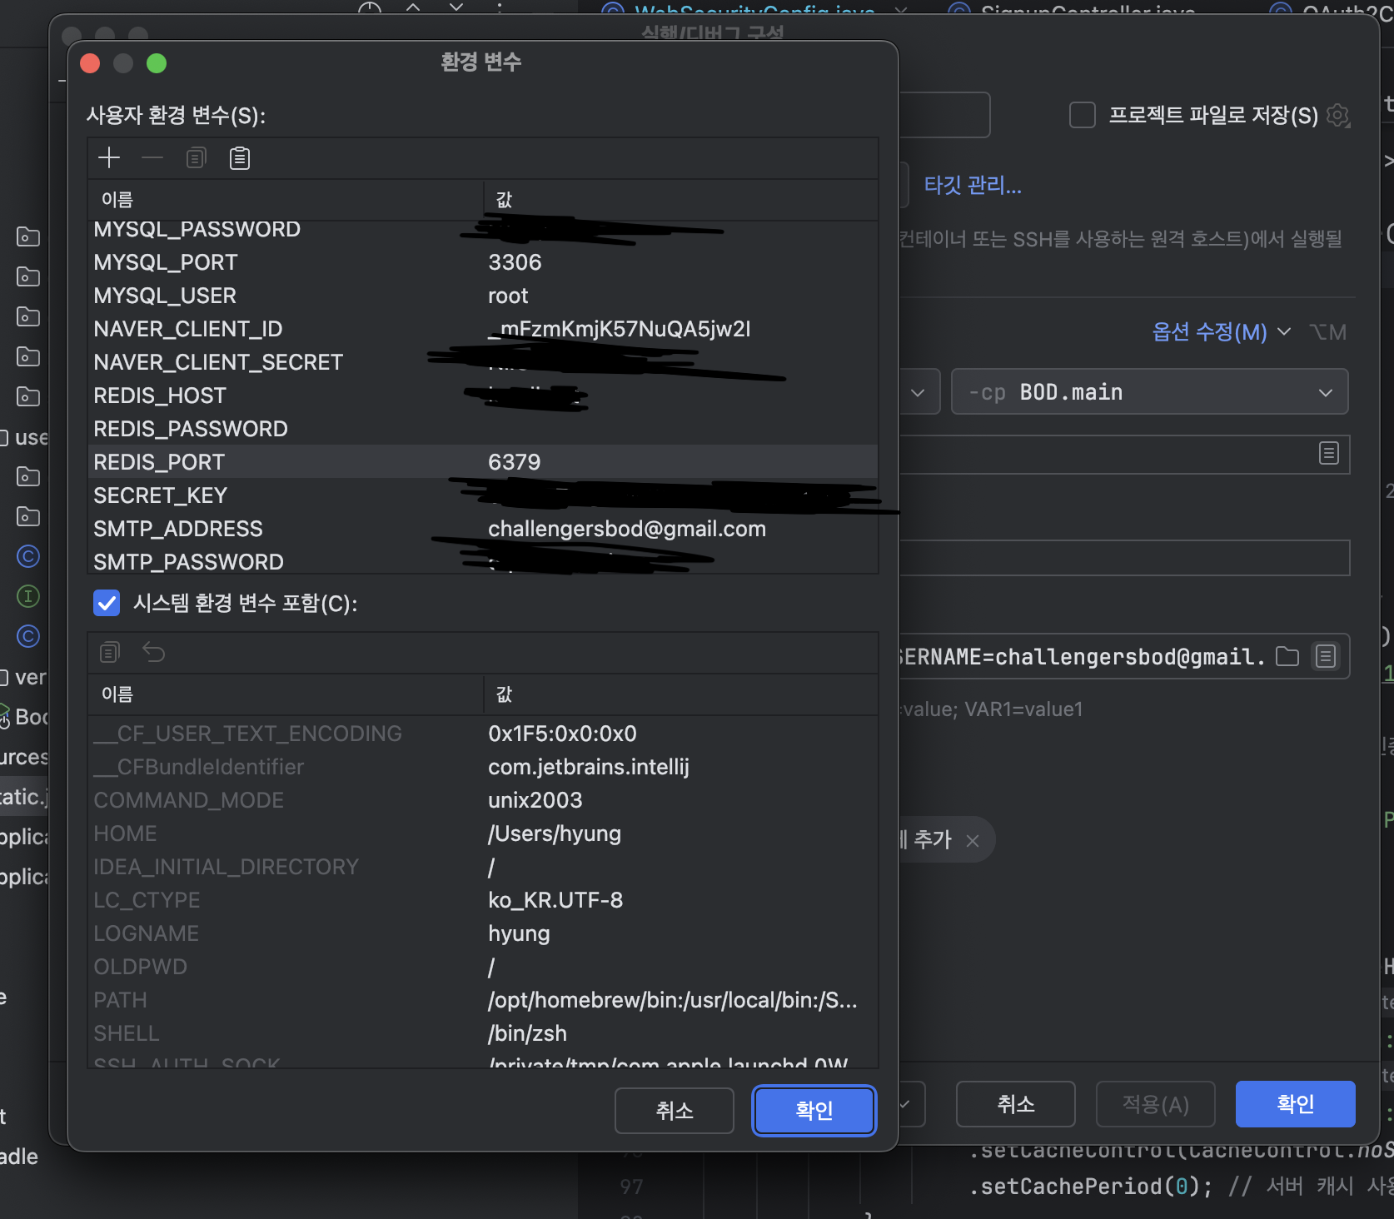Image resolution: width=1394 pixels, height=1219 pixels.
Task: Add a new user environment variable
Action: 109,157
